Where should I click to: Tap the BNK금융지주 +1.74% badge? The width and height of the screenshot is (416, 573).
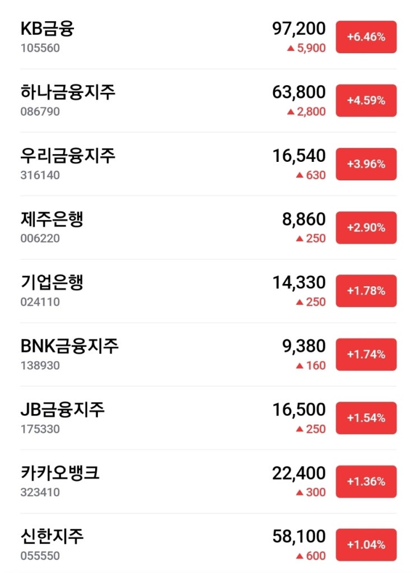366,355
